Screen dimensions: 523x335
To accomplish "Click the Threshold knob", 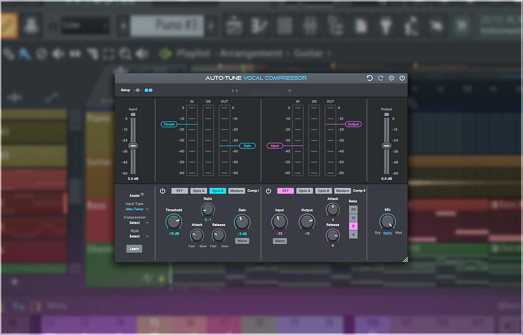I will (x=174, y=222).
